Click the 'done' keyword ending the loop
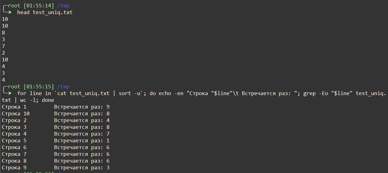Viewport: 388px width, 173px height. tap(48, 100)
